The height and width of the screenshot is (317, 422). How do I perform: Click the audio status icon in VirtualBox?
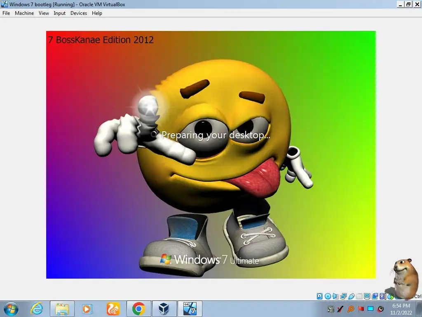pos(335,296)
